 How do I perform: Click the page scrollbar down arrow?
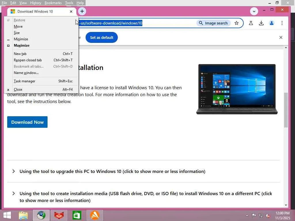pos(286,205)
